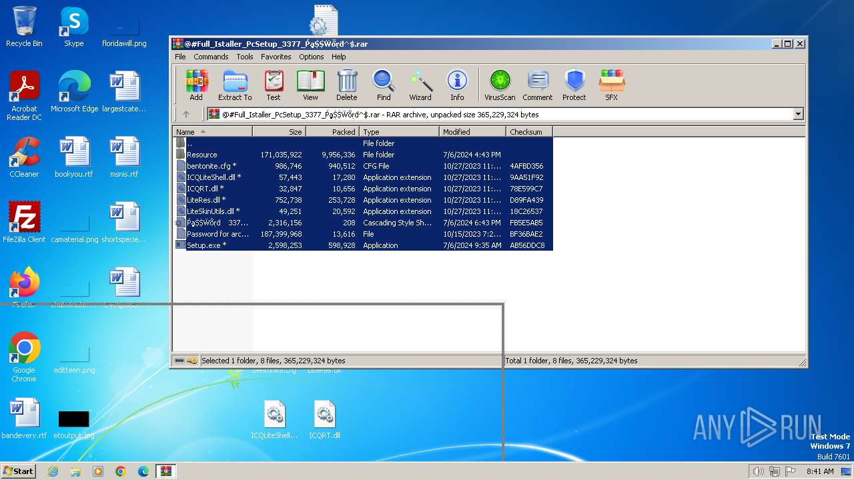Click the Add toolbar icon in WinRAR
Viewport: 854px width, 480px height.
click(x=196, y=85)
